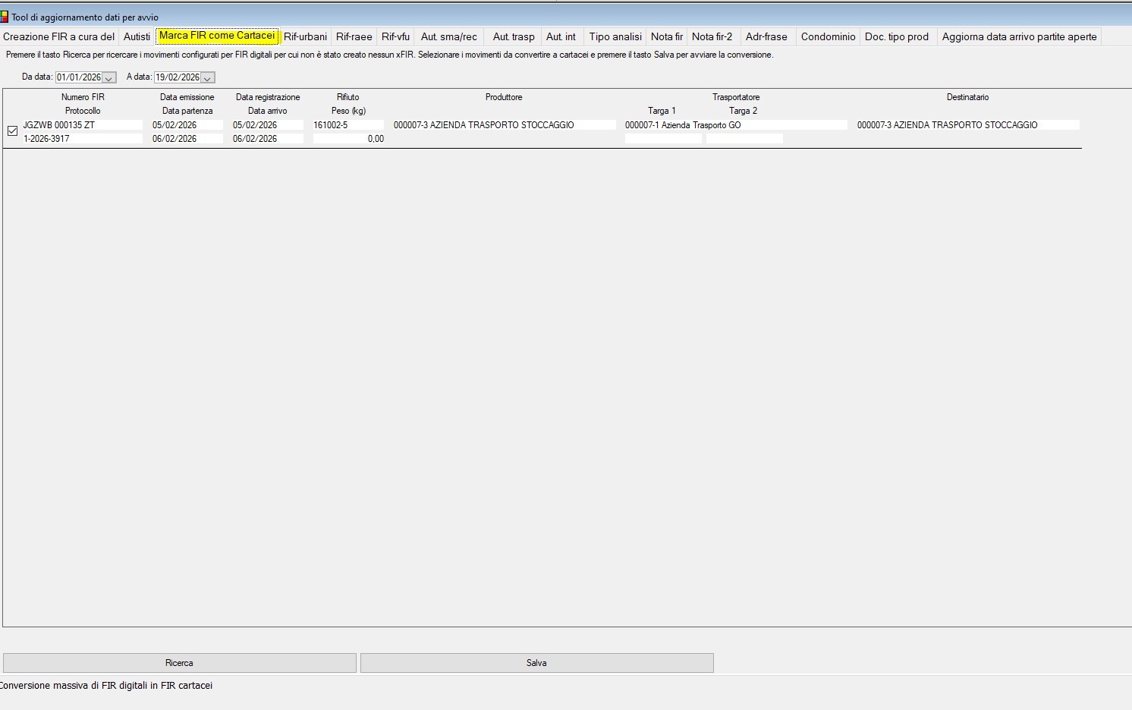Click the empty Targa 1 field
The image size is (1132, 710).
coord(662,139)
